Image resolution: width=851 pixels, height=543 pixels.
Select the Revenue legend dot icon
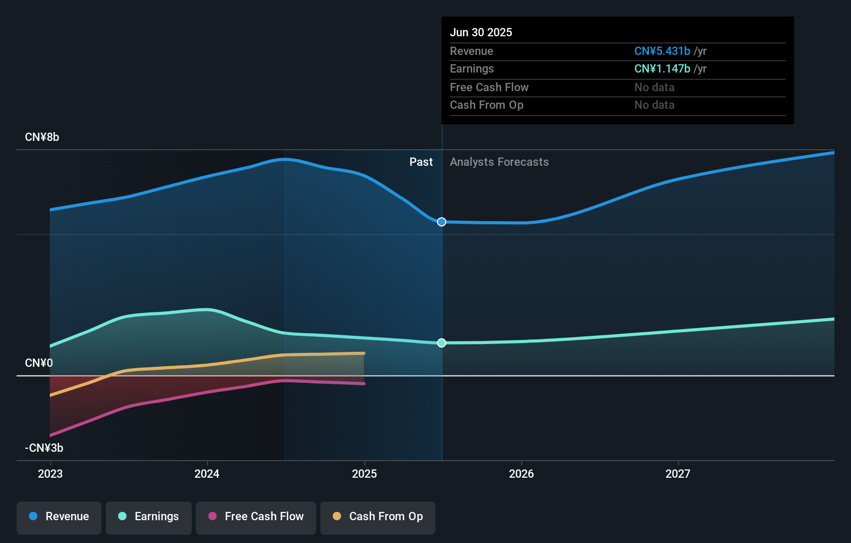click(33, 517)
